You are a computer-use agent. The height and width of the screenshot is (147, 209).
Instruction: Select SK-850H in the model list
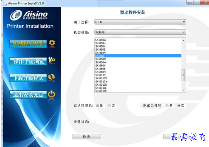coord(138,53)
